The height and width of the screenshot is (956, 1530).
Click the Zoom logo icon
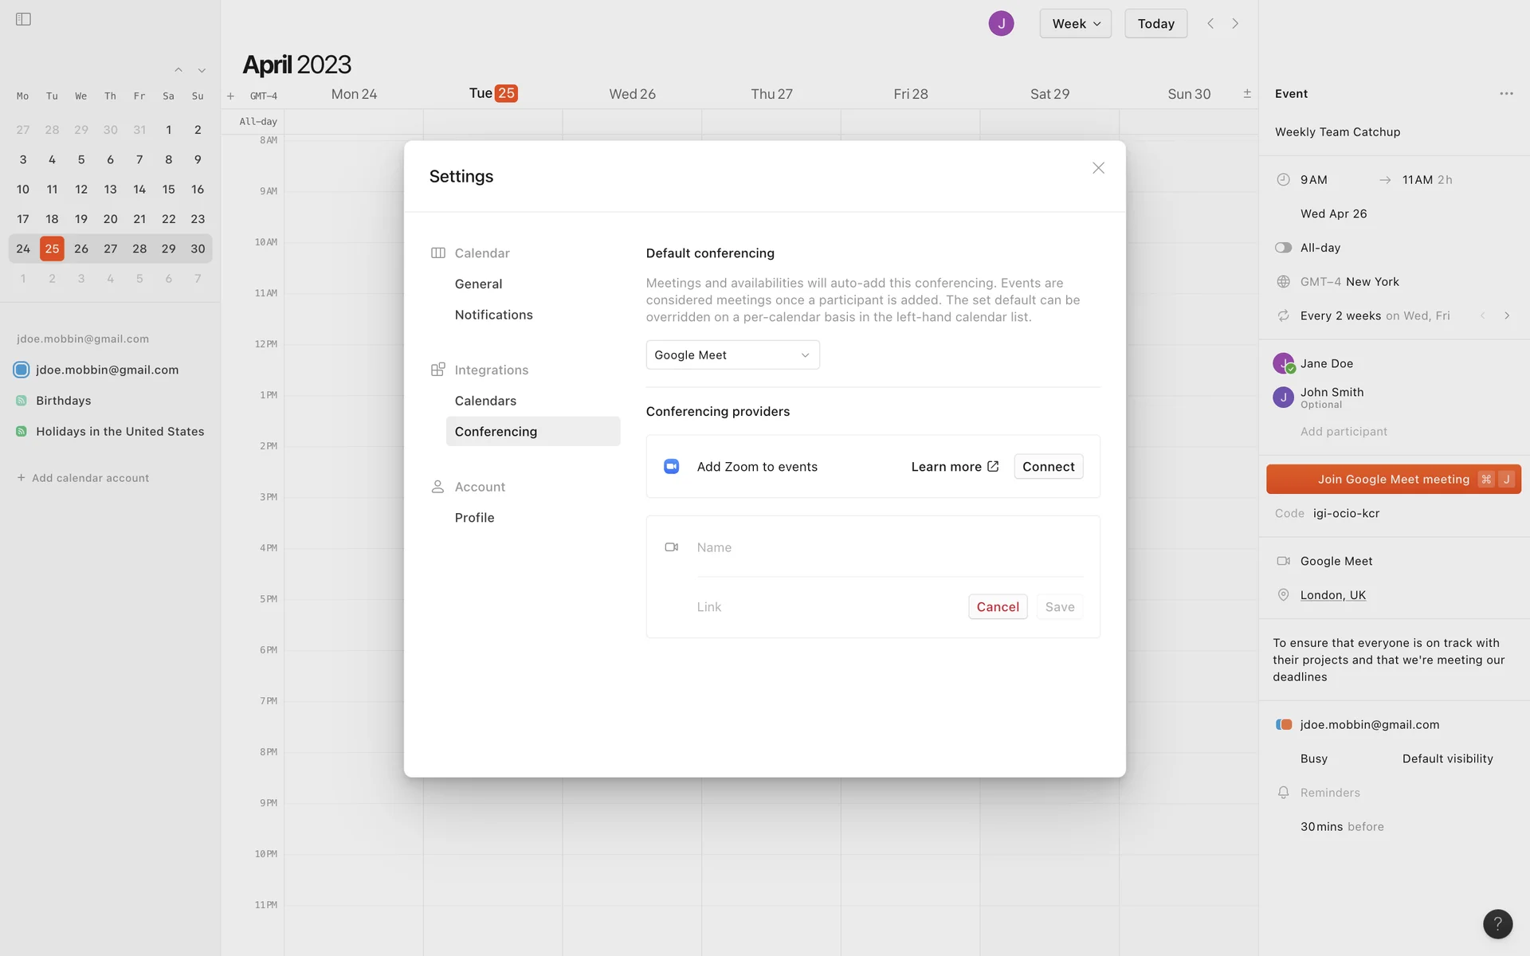click(x=671, y=466)
